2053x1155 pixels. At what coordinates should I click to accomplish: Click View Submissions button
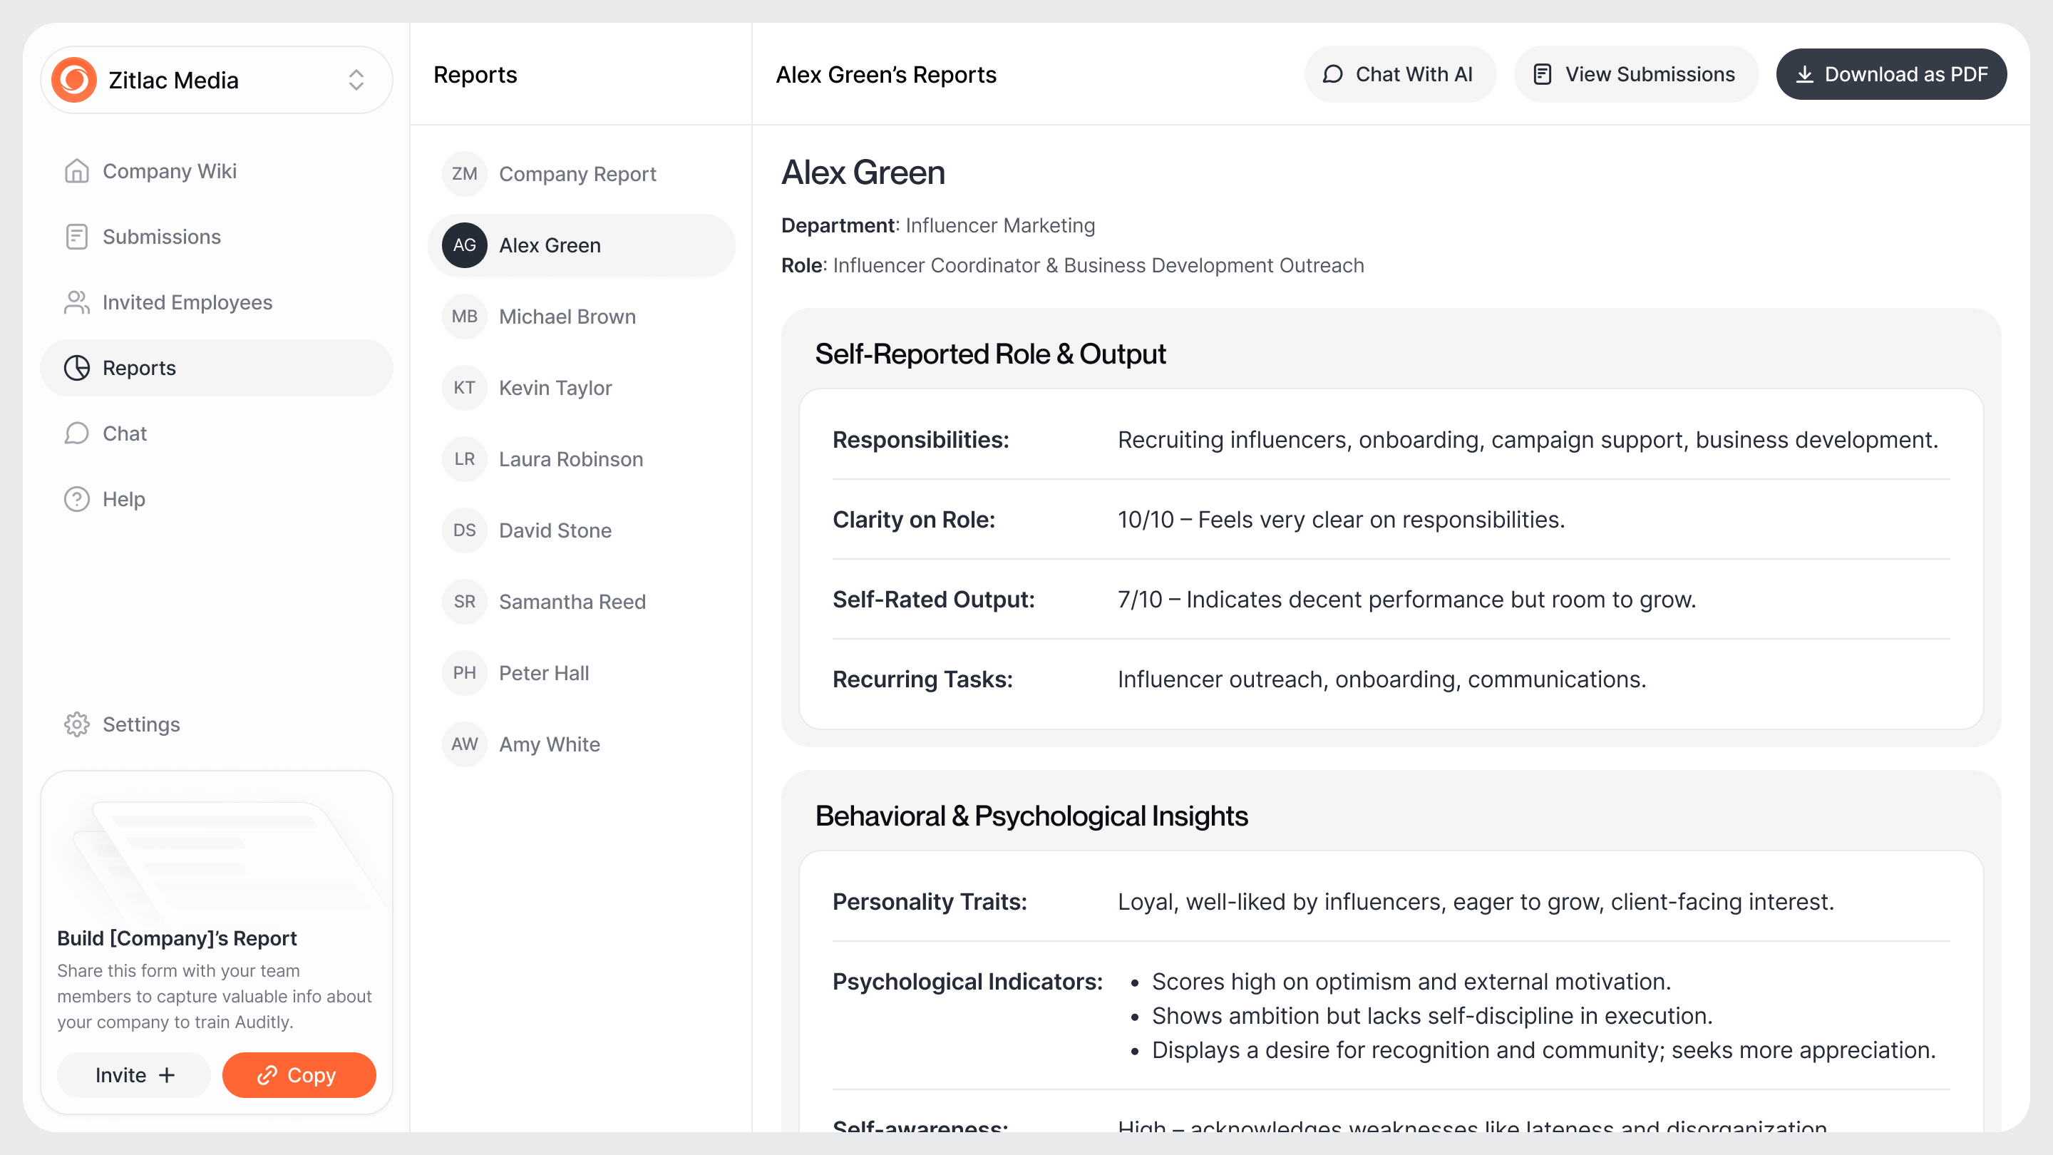(x=1635, y=74)
